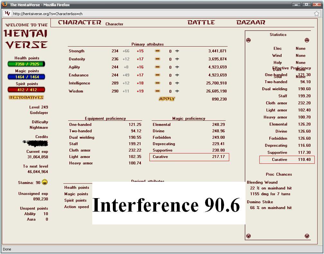The height and width of the screenshot is (254, 324).
Task: Click the Current exp value 31,064,858
Action: coord(38,157)
